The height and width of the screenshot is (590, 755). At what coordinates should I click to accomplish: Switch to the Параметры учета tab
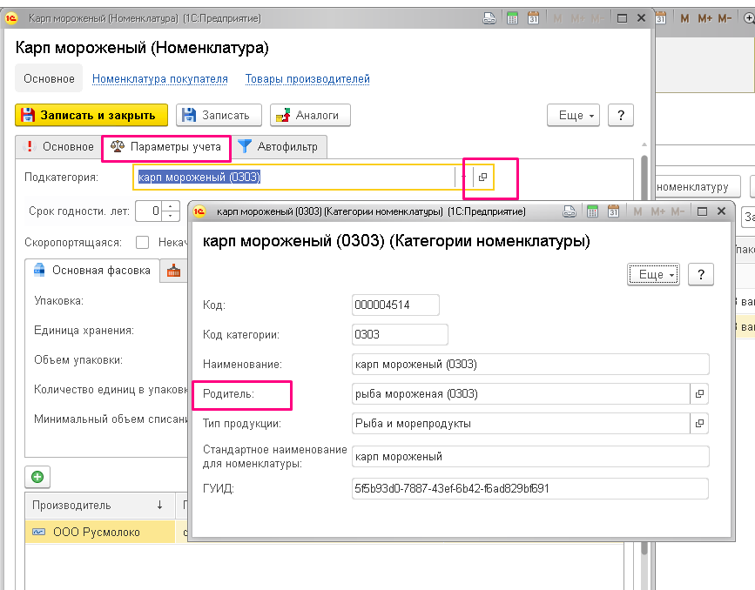point(166,147)
